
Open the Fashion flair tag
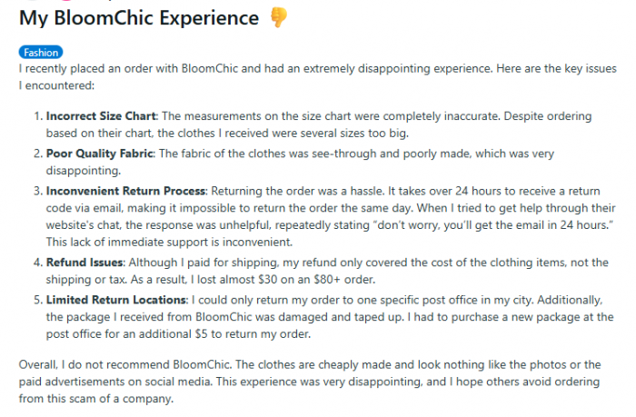coord(41,53)
